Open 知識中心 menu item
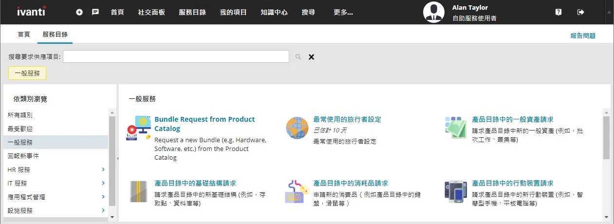This screenshot has width=614, height=224. (x=274, y=12)
